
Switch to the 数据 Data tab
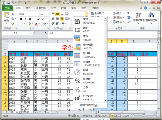(x=63, y=8)
